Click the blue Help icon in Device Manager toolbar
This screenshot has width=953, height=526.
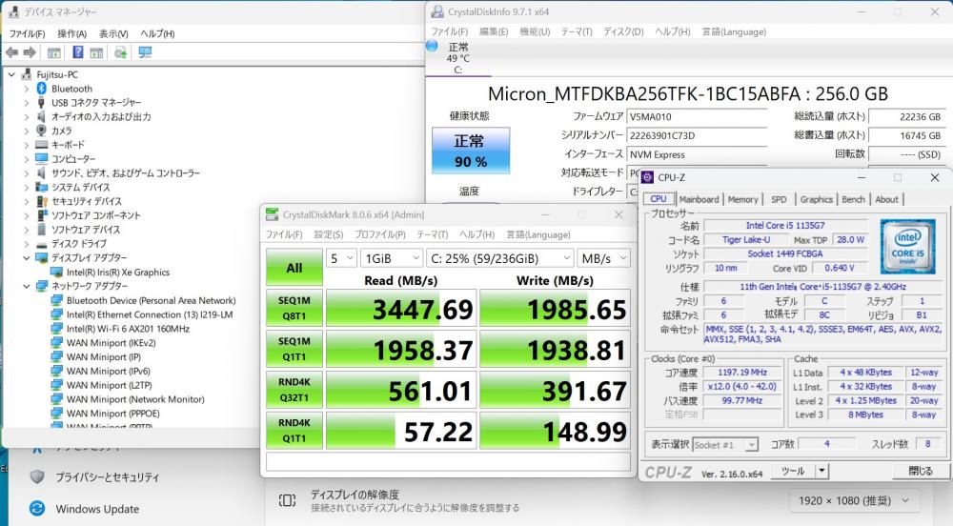tap(78, 52)
